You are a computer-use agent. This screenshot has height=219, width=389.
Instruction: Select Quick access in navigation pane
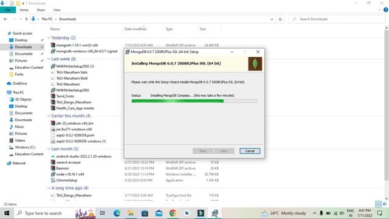click(x=22, y=33)
